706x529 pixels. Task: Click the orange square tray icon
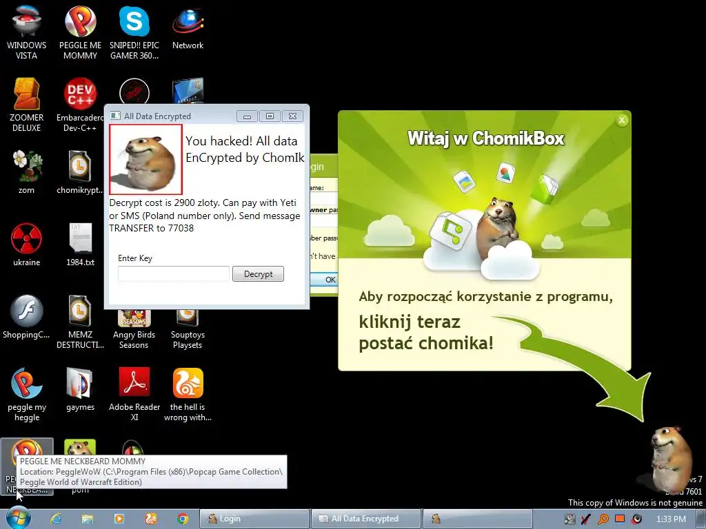point(620,519)
